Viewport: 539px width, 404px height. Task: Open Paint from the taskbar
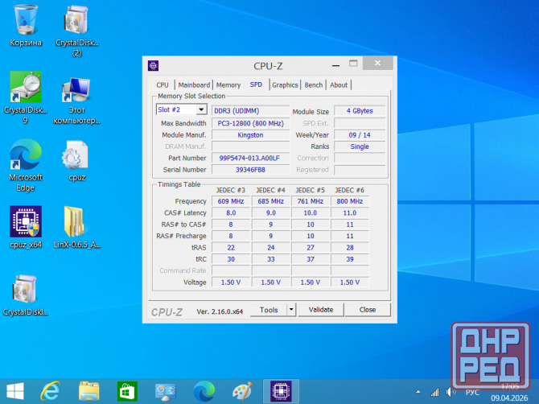point(242,391)
